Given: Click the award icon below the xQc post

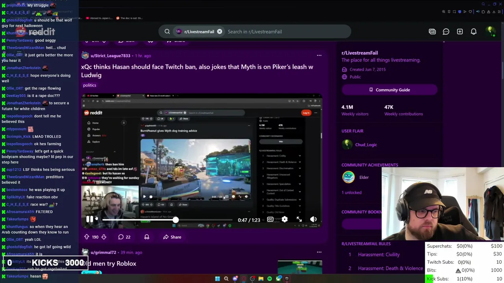Looking at the screenshot, I should coord(147,237).
